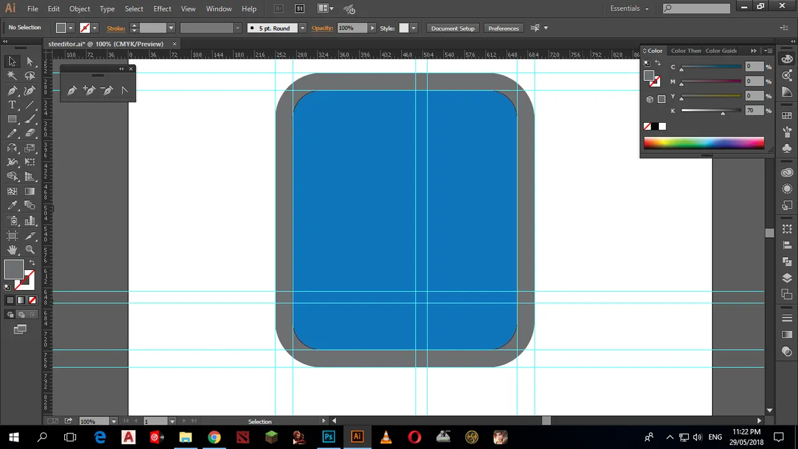Image resolution: width=798 pixels, height=449 pixels.
Task: Select the Hand tool
Action: (x=12, y=250)
